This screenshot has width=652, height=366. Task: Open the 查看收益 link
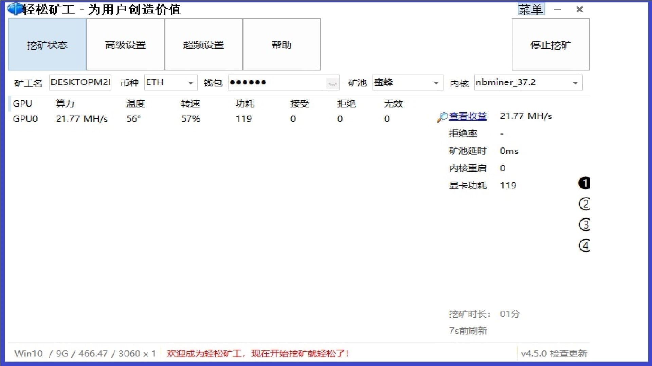click(468, 116)
